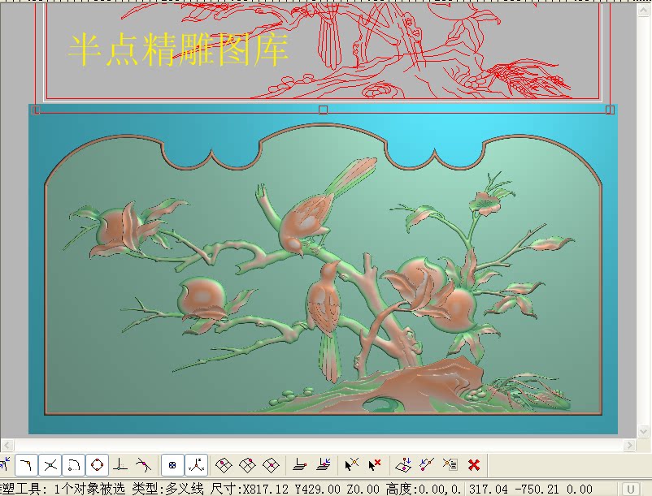Click size readout 'X817.12'

click(x=266, y=489)
